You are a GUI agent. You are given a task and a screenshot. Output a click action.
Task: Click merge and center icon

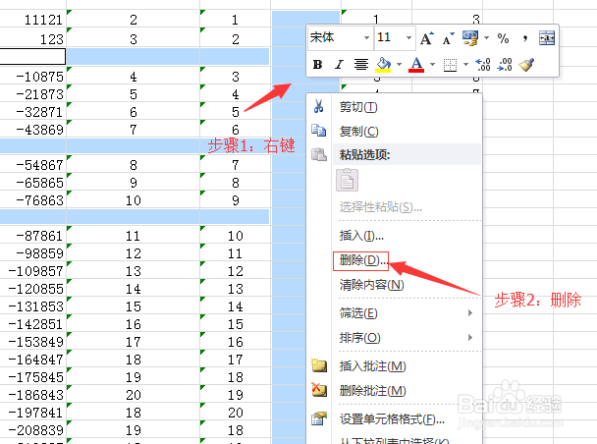point(547,38)
